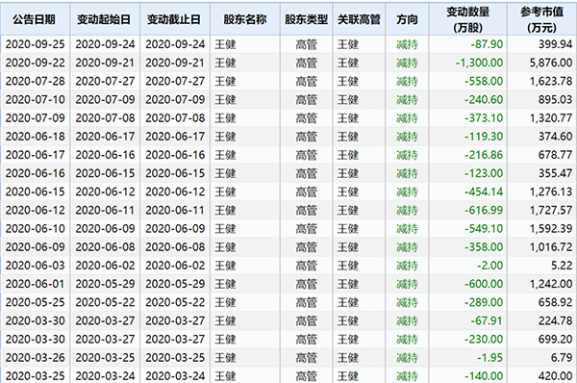Select change quantity -454.14
The width and height of the screenshot is (577, 383).
pos(484,191)
